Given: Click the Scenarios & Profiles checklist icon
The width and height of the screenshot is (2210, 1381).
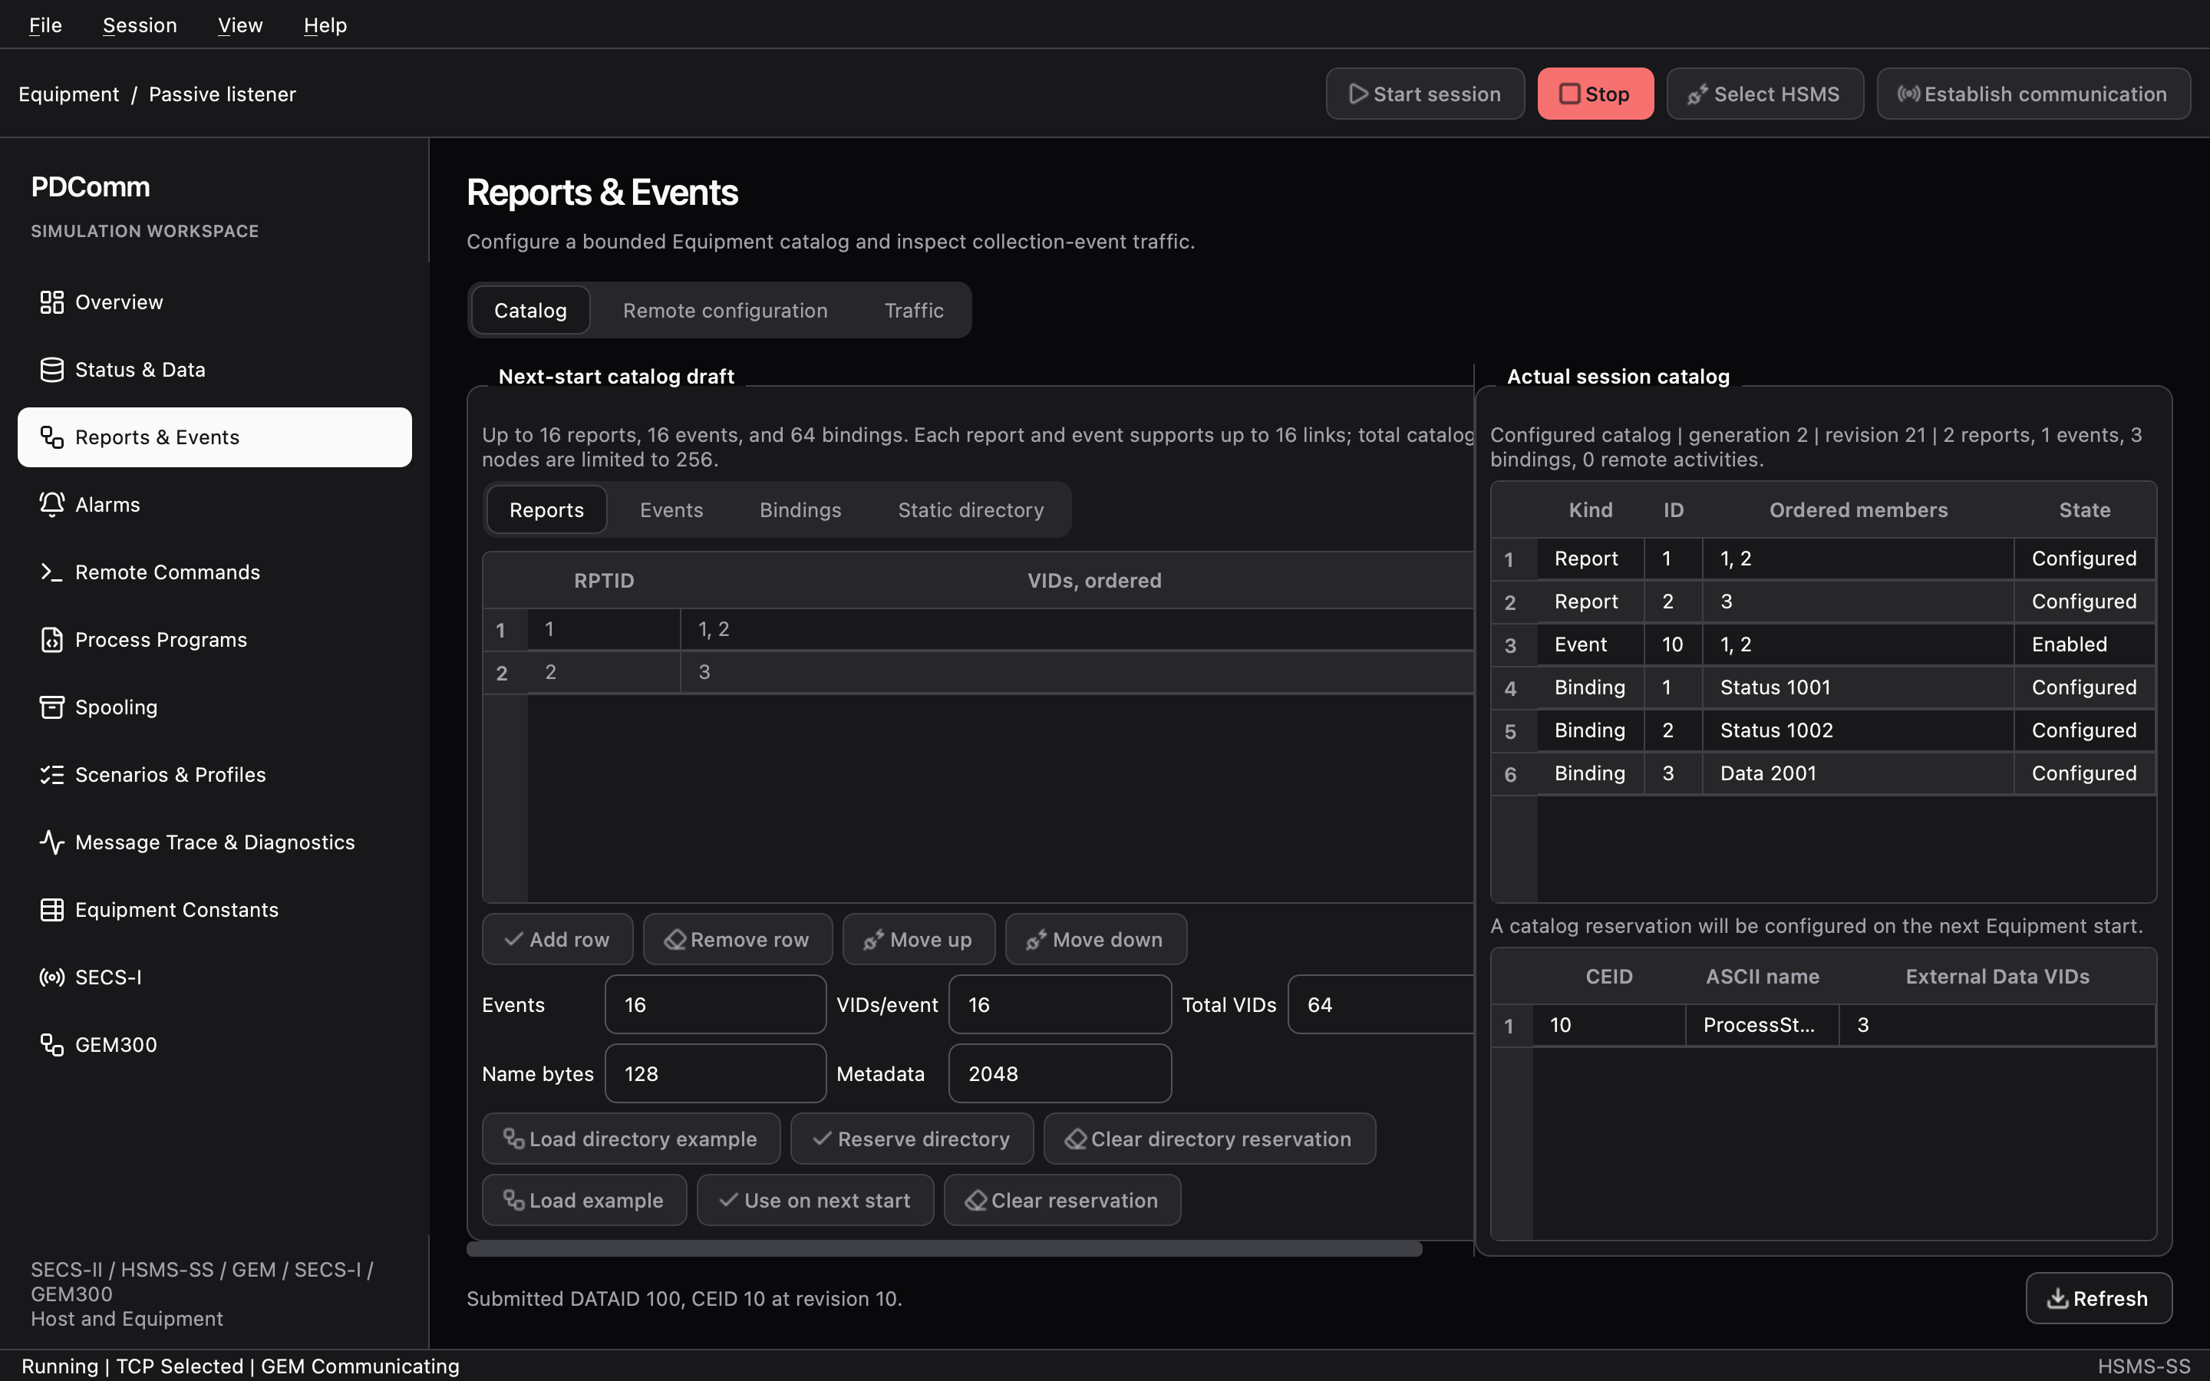Looking at the screenshot, I should tap(52, 776).
